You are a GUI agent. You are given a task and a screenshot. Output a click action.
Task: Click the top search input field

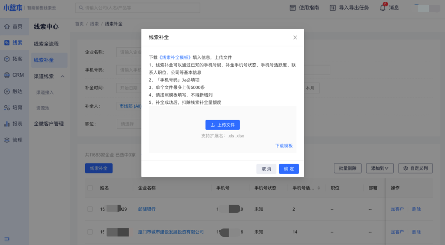pos(137,8)
